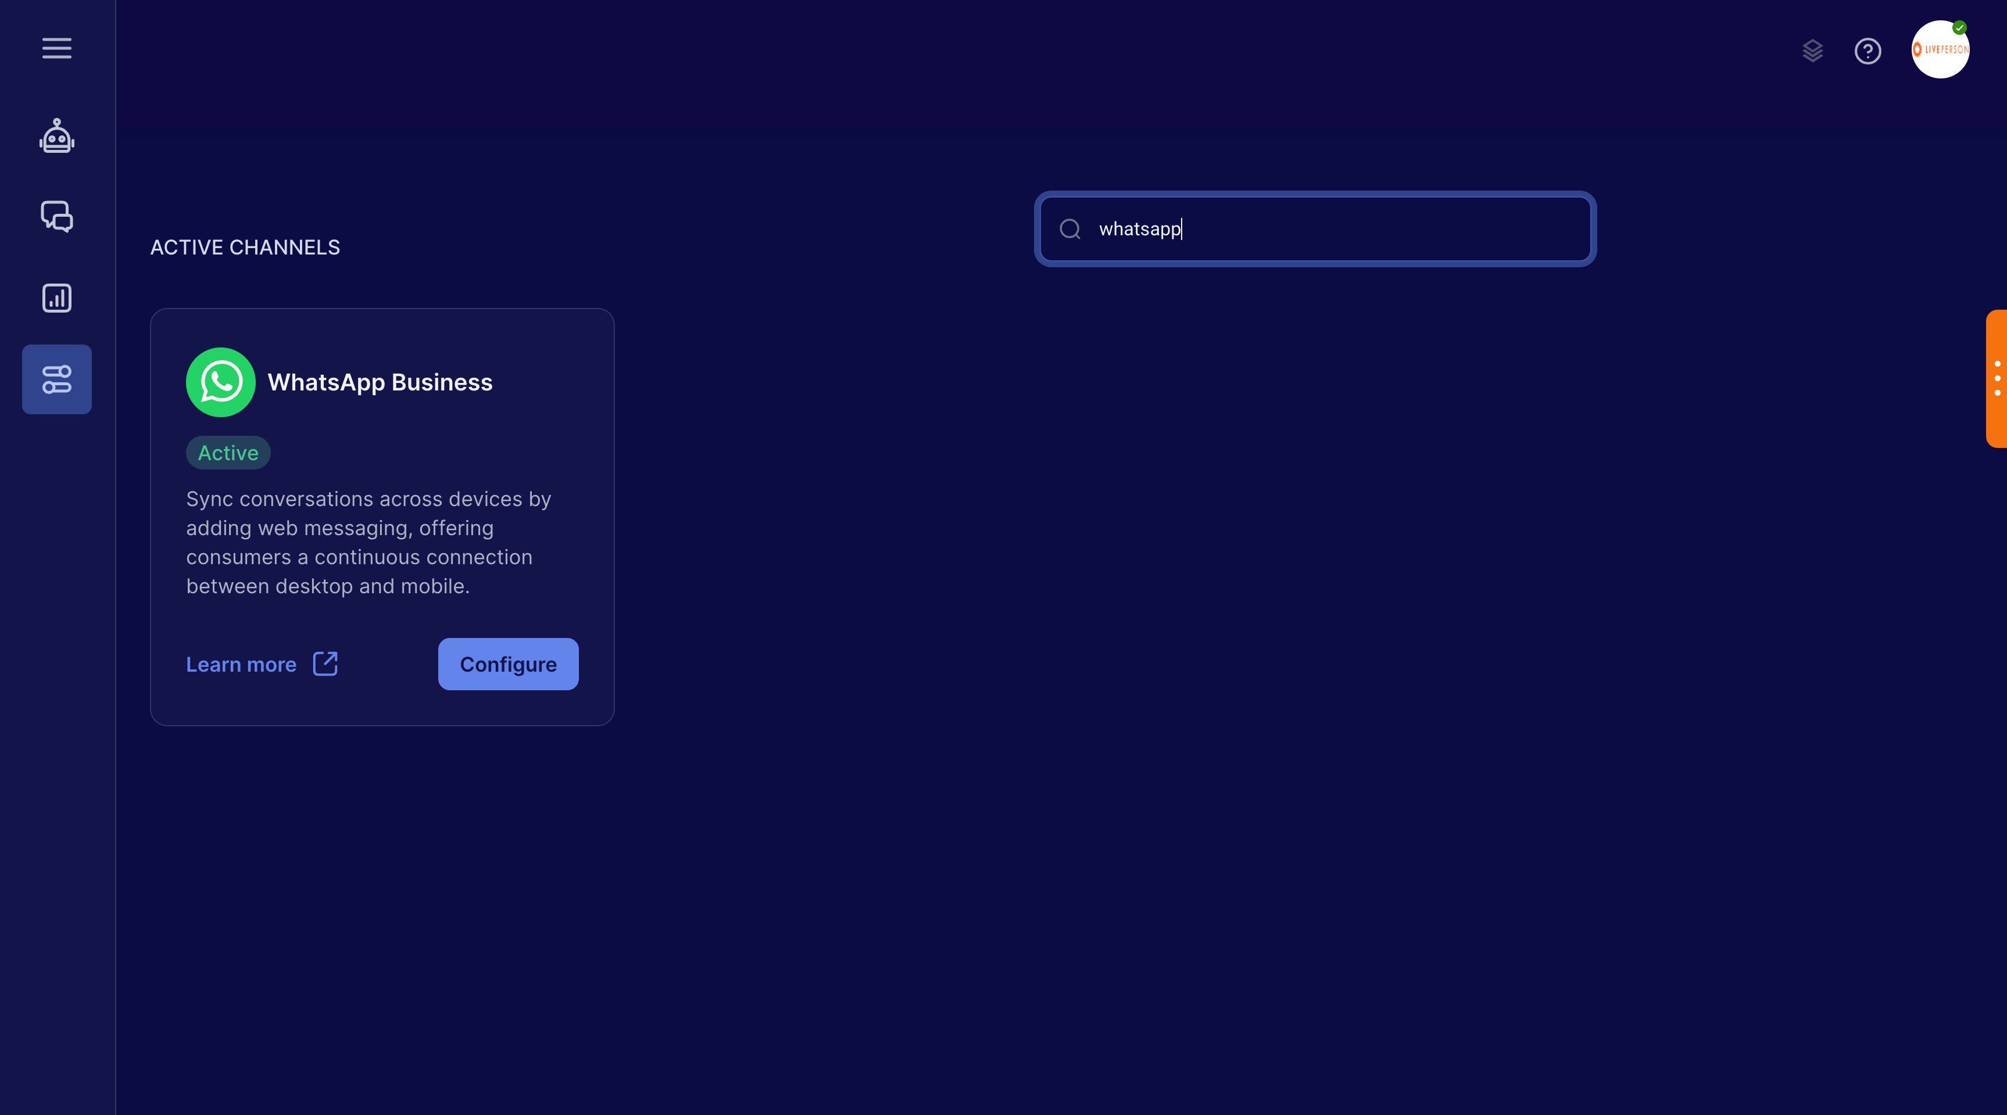
Task: Open the analytics chart icon
Action: 57,298
